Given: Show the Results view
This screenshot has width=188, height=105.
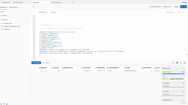Looking at the screenshot, I should pos(36,63).
